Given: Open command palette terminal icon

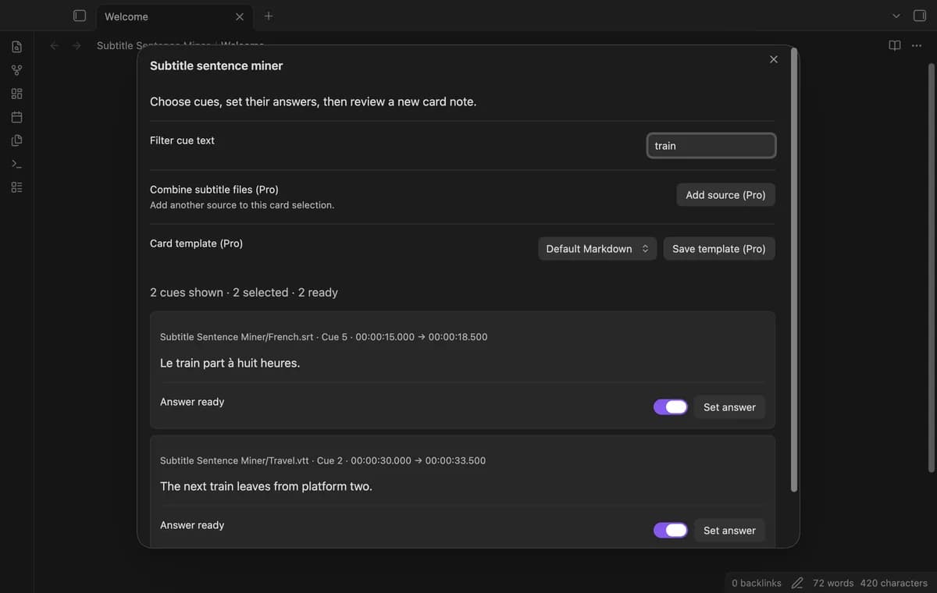Looking at the screenshot, I should [x=16, y=164].
